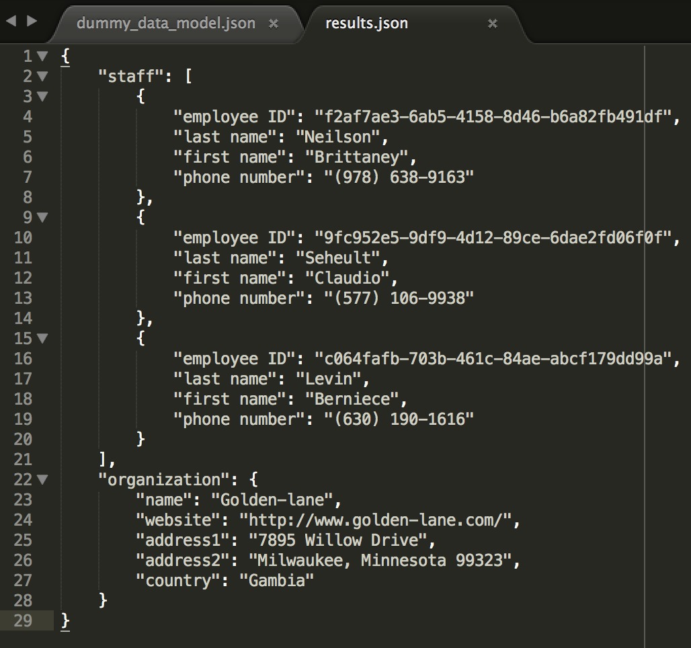This screenshot has height=648, width=691.
Task: Select the results.json tab
Action: coord(366,24)
